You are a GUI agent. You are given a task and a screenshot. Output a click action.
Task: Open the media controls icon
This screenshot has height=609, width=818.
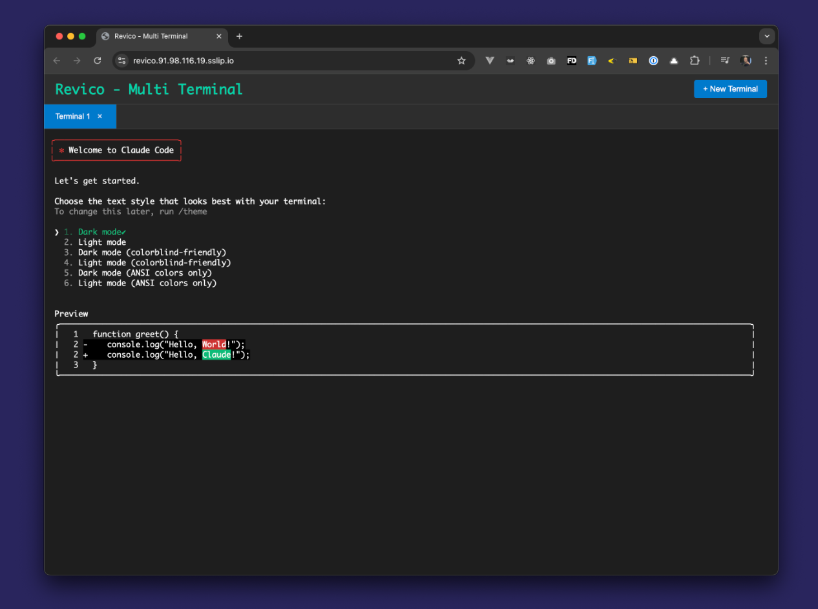click(x=725, y=61)
